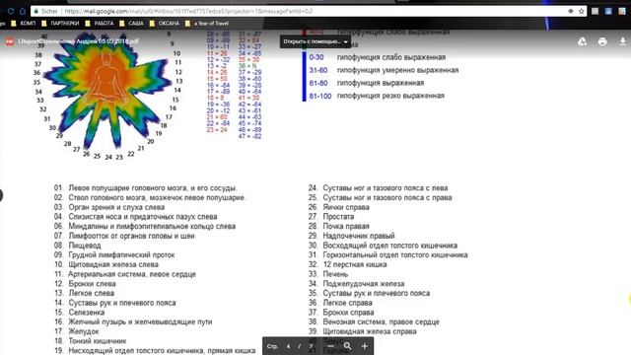Click line 08 Пищевод
631x355 pixels.
click(x=78, y=246)
